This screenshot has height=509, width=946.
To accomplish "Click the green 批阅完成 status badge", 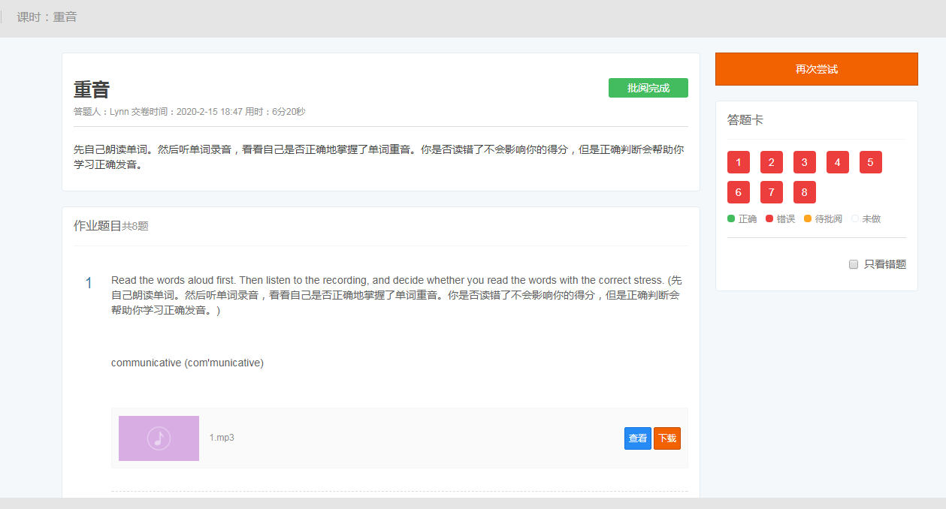I will click(x=648, y=88).
